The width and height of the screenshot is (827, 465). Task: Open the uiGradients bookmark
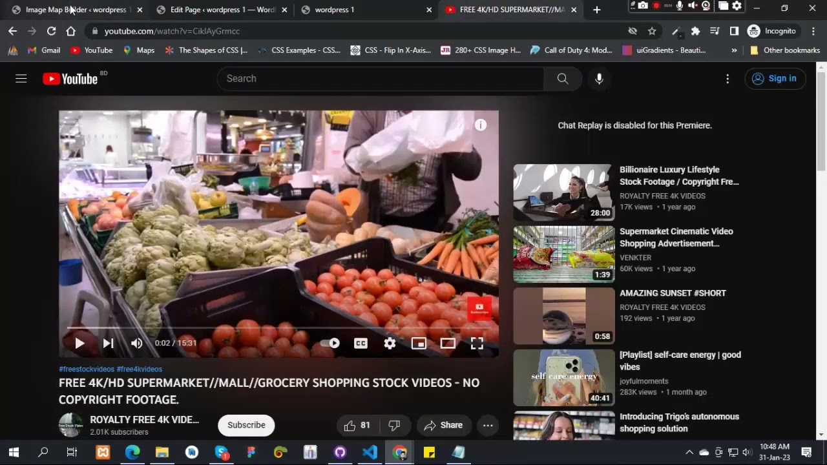664,50
